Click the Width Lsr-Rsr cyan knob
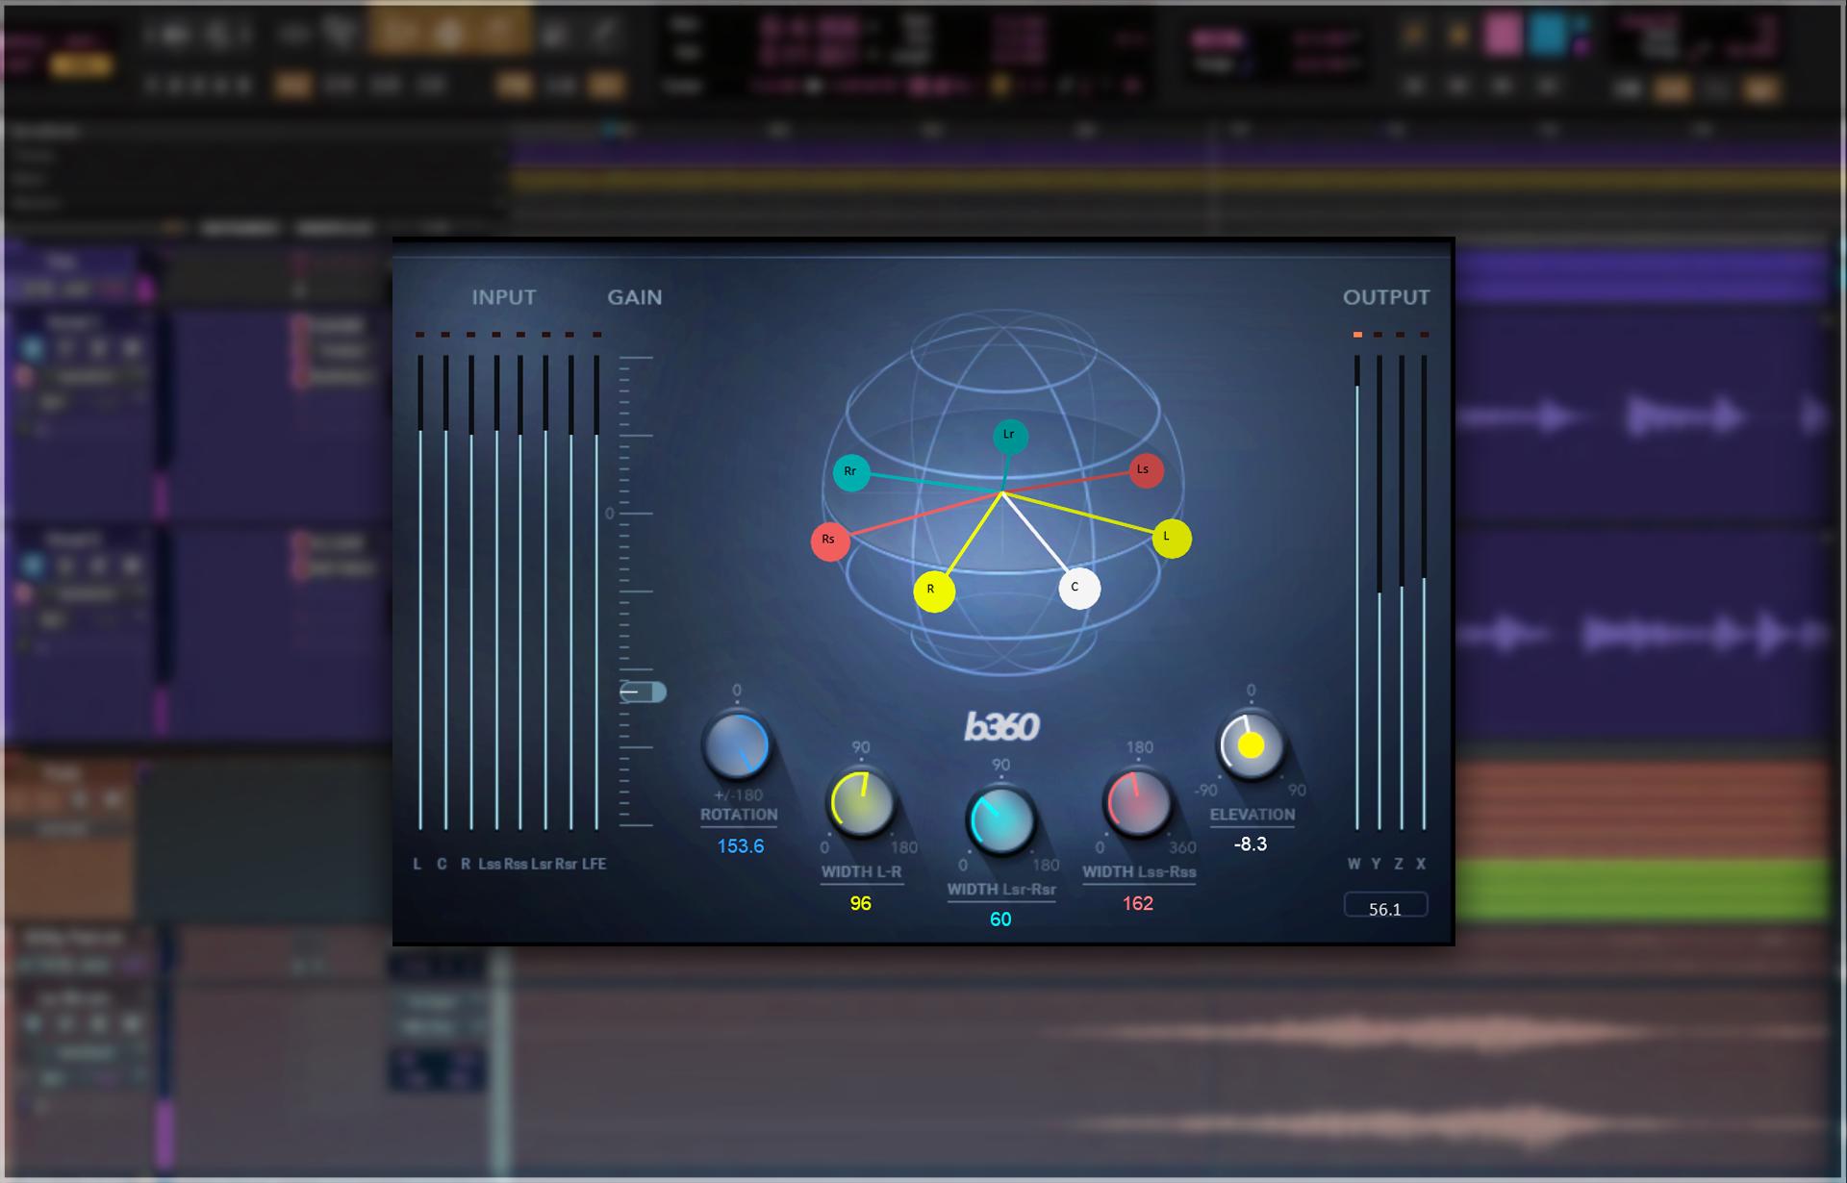The image size is (1847, 1183). point(1000,820)
